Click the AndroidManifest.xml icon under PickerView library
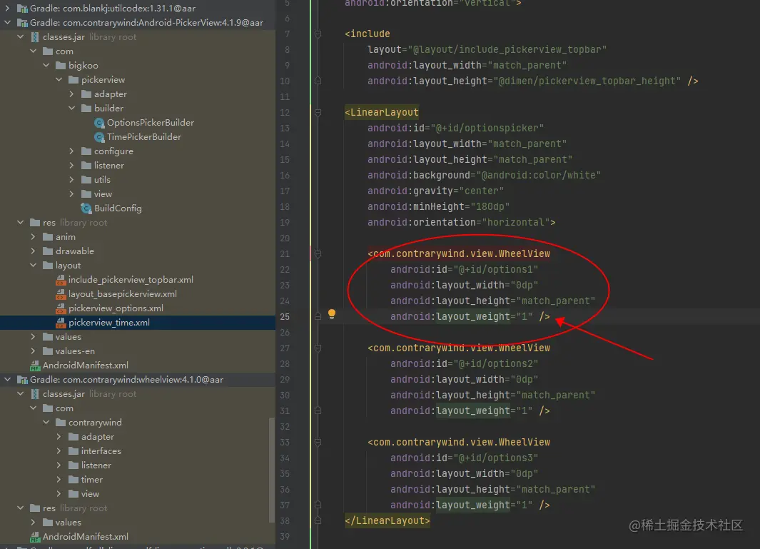 click(35, 366)
